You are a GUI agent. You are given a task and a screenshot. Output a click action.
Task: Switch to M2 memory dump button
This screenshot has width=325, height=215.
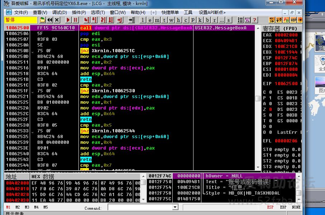point(18,207)
